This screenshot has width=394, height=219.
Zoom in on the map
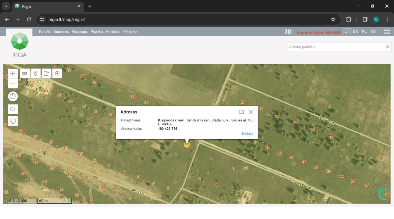[x=13, y=74]
